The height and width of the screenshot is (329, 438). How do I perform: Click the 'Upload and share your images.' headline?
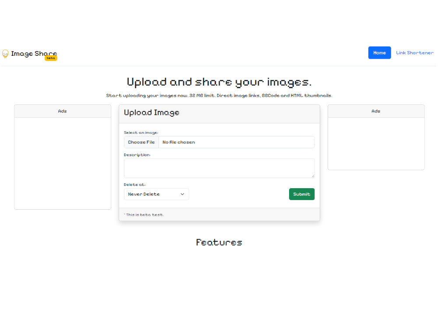pos(219,82)
